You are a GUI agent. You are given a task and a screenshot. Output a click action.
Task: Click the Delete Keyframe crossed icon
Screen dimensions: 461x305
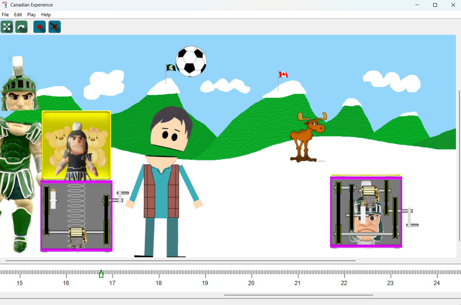click(x=54, y=27)
